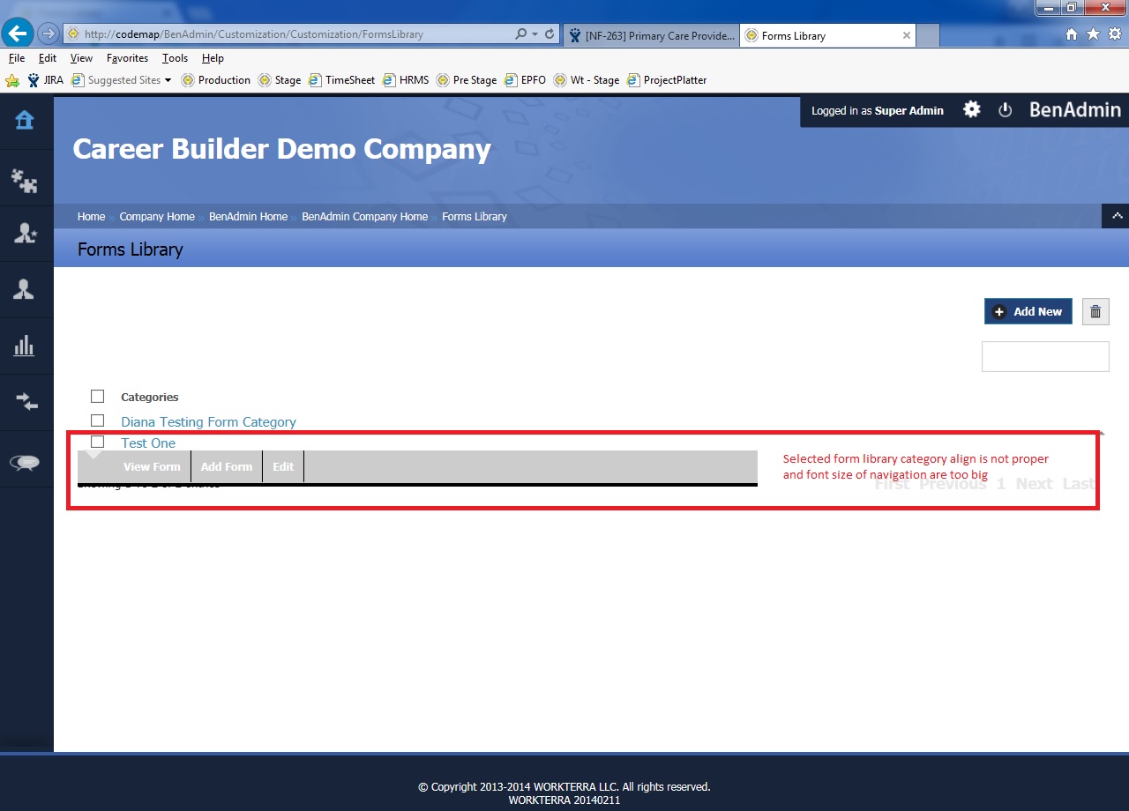Open the ProjectPlatter bookmark
Image resolution: width=1129 pixels, height=811 pixels.
click(x=667, y=80)
